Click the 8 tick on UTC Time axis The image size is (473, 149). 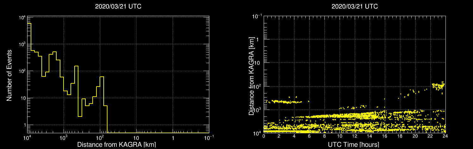point(324,136)
